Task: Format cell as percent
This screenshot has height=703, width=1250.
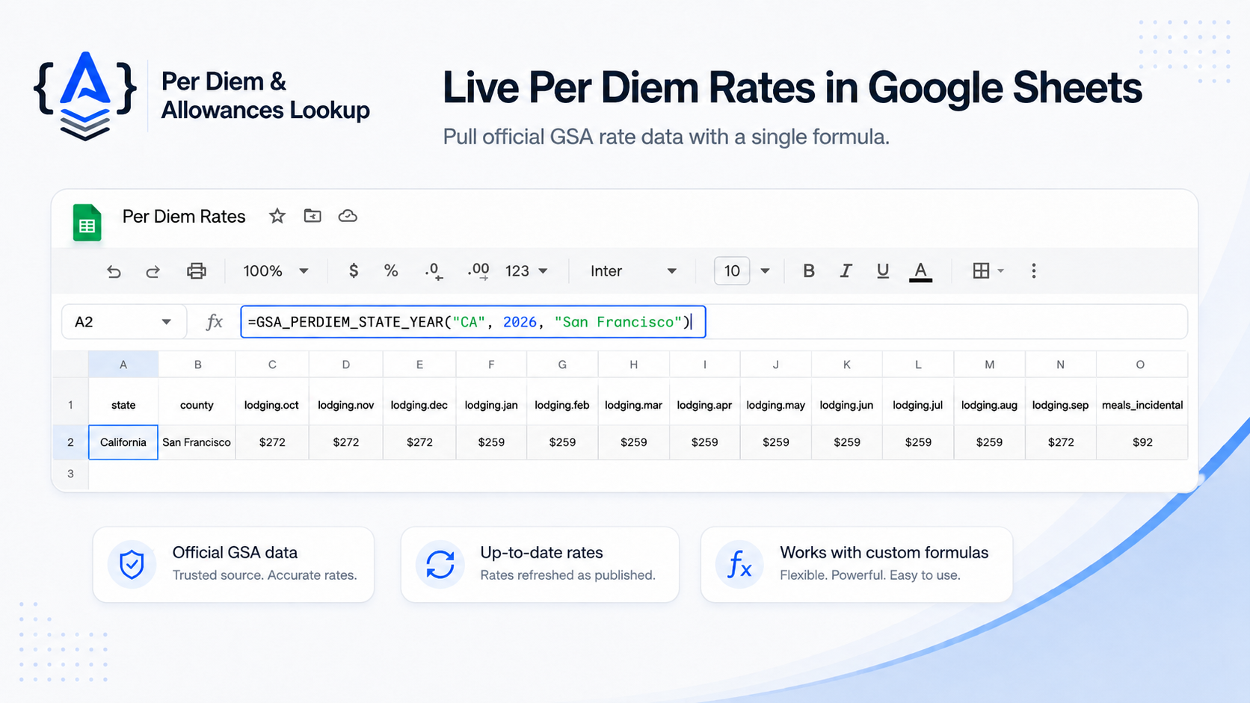Action: 391,270
